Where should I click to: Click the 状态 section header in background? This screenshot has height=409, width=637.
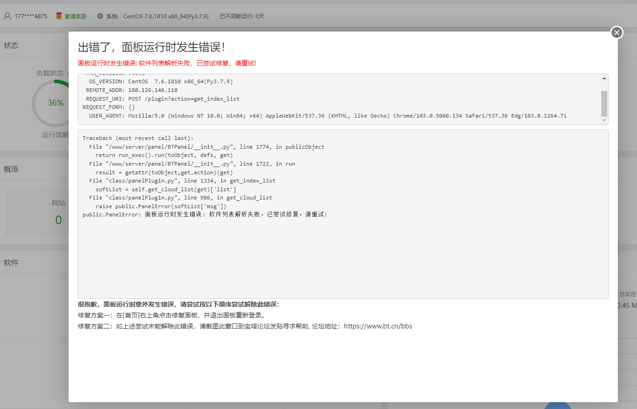click(11, 45)
